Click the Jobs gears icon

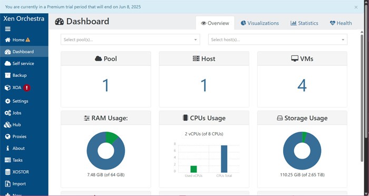click(x=8, y=113)
